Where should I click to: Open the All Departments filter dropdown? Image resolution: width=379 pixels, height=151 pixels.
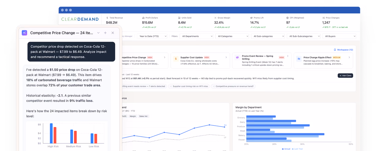(x=197, y=36)
